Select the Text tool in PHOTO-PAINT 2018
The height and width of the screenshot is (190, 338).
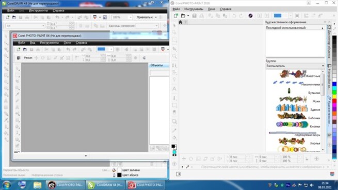[x=174, y=89]
